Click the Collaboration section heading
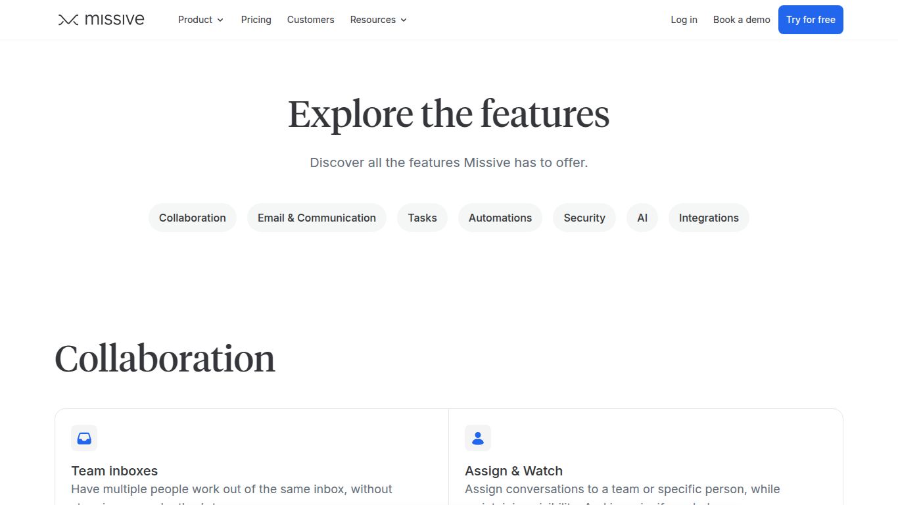898x505 pixels. click(164, 359)
